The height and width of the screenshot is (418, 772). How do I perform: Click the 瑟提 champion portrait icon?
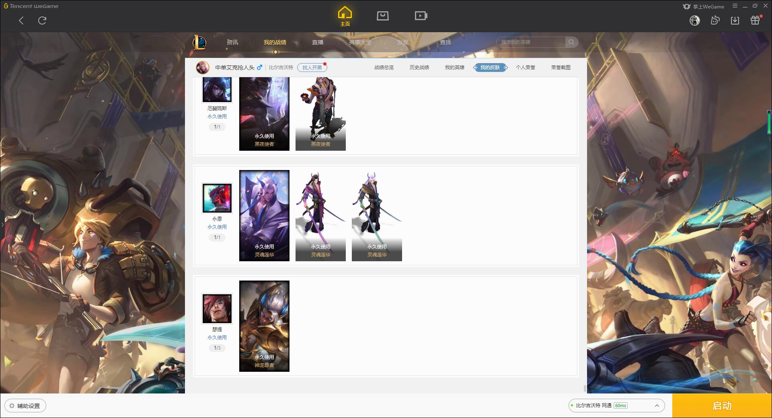(x=217, y=309)
